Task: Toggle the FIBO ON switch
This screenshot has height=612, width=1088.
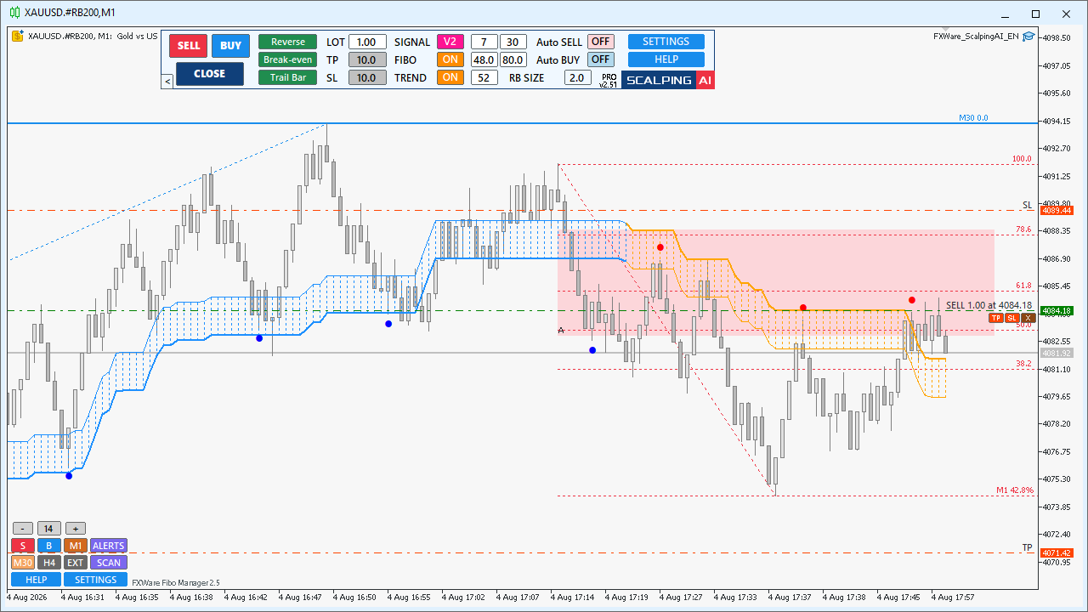Action: click(x=450, y=59)
